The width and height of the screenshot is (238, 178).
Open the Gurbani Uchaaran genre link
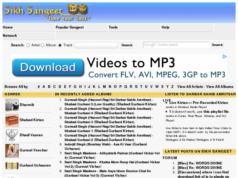pos(35,166)
